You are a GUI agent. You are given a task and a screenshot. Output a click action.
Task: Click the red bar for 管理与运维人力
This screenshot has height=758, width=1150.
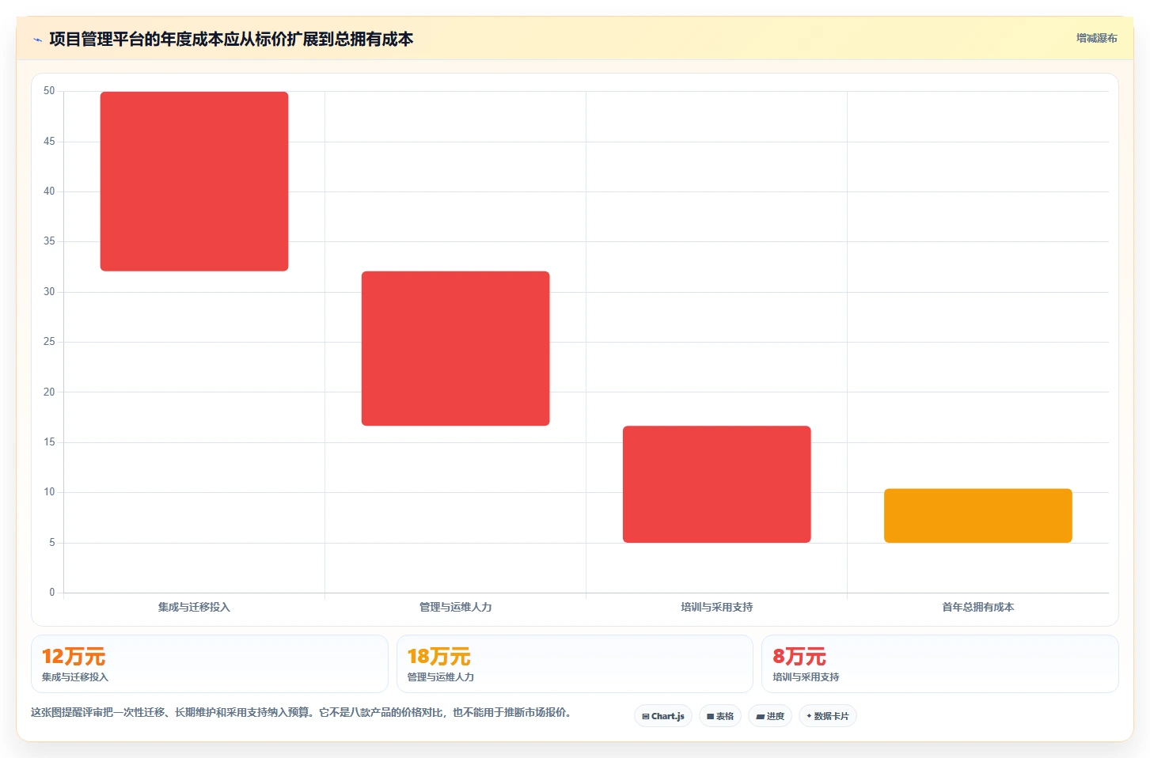[455, 348]
